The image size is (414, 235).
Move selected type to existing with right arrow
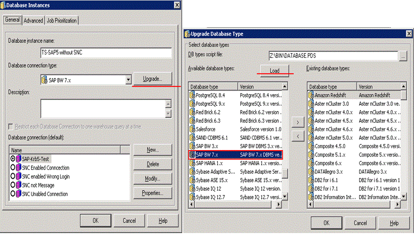(x=298, y=122)
